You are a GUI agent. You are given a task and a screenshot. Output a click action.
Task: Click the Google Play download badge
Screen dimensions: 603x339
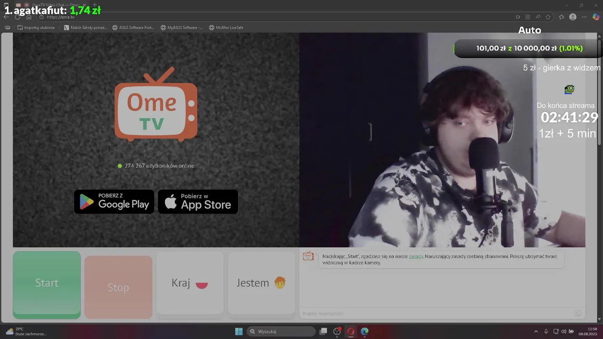pos(114,202)
